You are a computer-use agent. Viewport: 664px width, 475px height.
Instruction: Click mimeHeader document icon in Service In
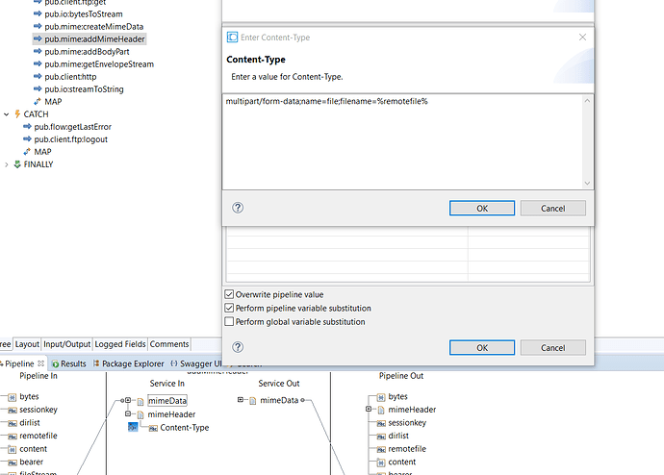pyautogui.click(x=140, y=414)
